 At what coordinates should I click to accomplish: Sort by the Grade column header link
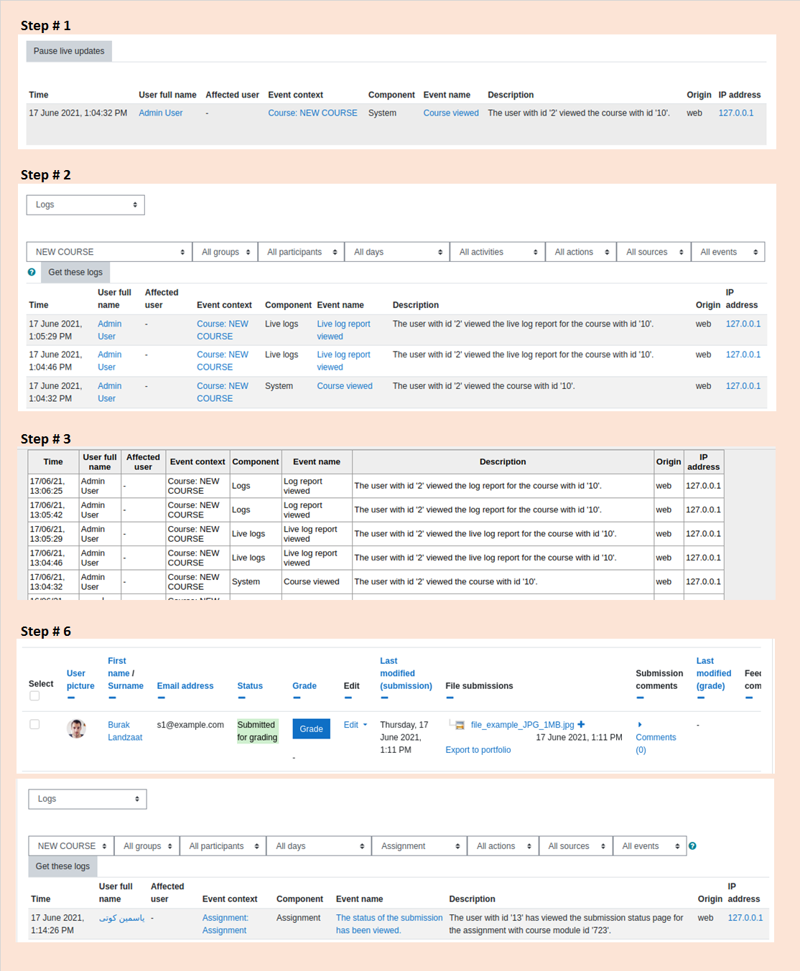(x=304, y=686)
